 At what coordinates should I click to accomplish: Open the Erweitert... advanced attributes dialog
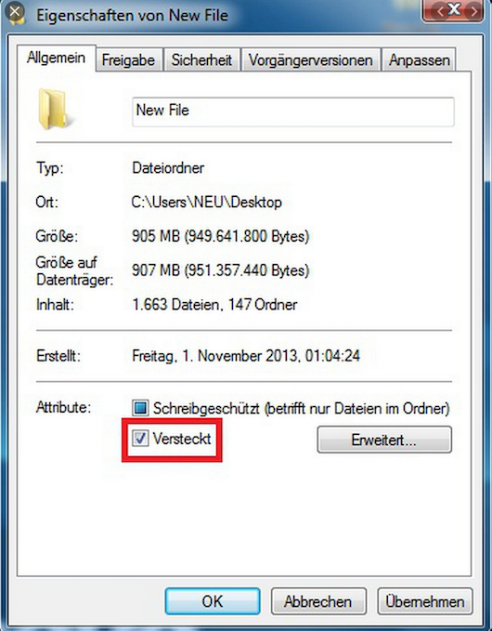pyautogui.click(x=384, y=440)
